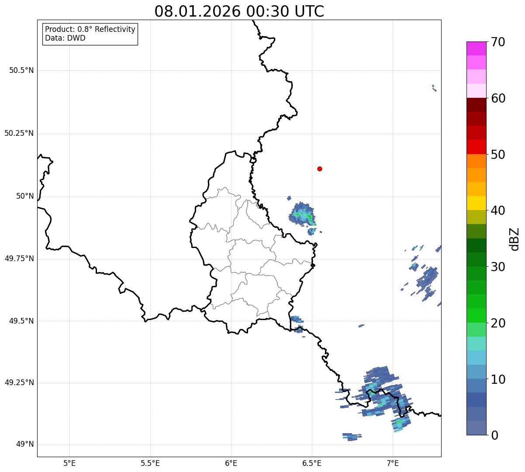
Task: Click the 7°E longitude tick label
Action: 393,463
